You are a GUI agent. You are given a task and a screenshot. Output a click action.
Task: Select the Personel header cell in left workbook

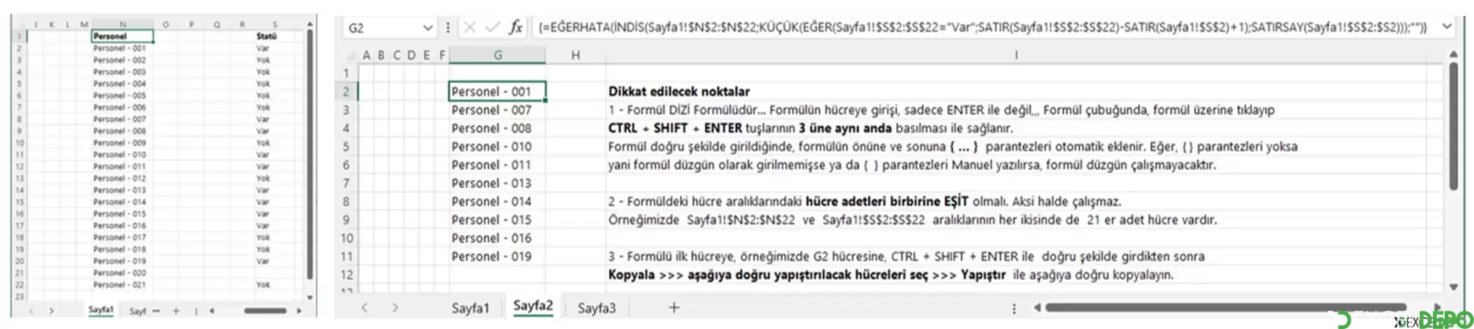(122, 36)
